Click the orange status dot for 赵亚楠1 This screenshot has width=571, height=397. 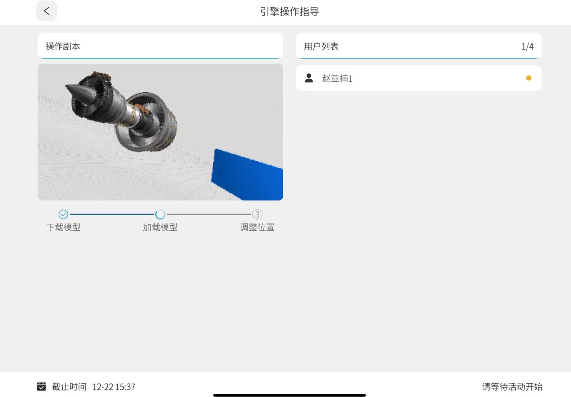click(x=528, y=78)
